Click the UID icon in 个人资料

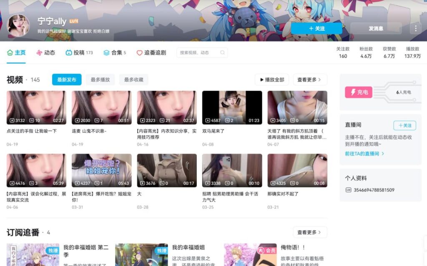348,190
